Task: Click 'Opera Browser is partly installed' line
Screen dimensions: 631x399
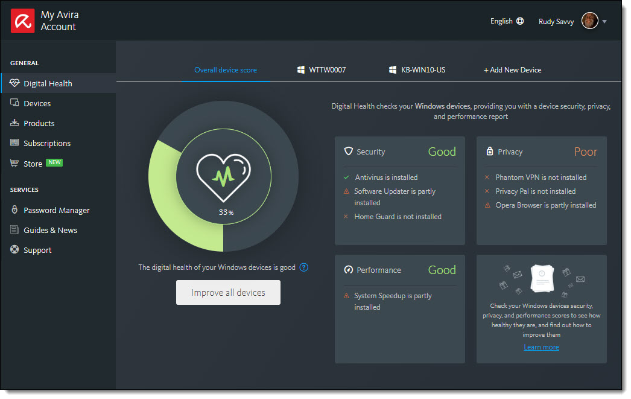Action: point(546,205)
